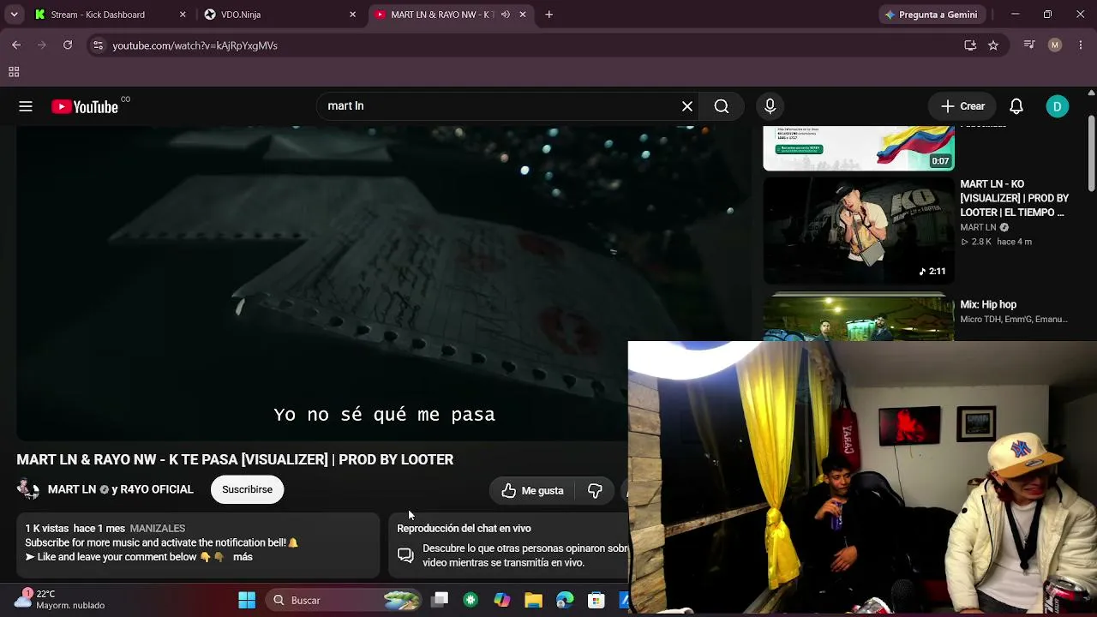Open the MANIZALES location tag
This screenshot has width=1097, height=617.
tap(157, 529)
